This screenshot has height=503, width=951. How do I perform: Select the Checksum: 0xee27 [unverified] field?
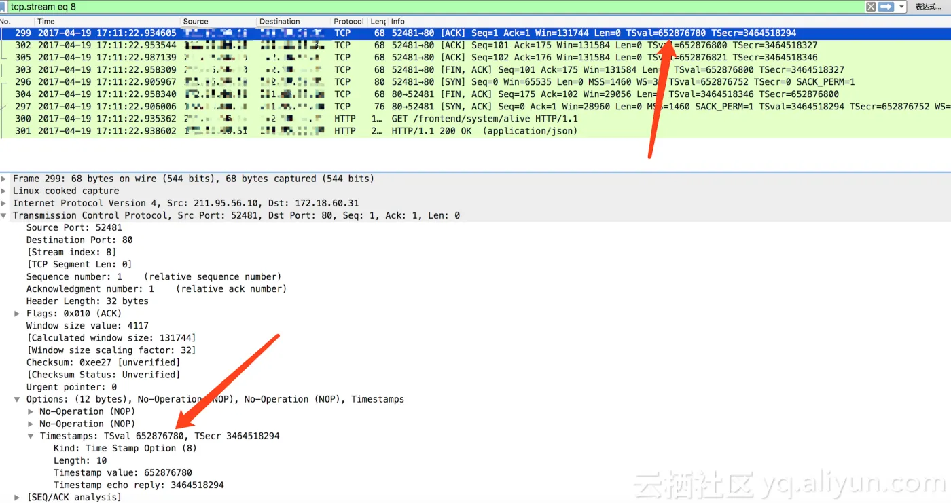[103, 362]
